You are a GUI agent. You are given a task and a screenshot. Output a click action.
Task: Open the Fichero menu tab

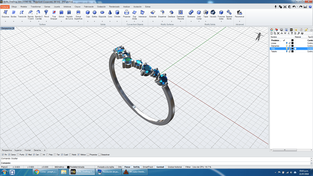pos(5,7)
